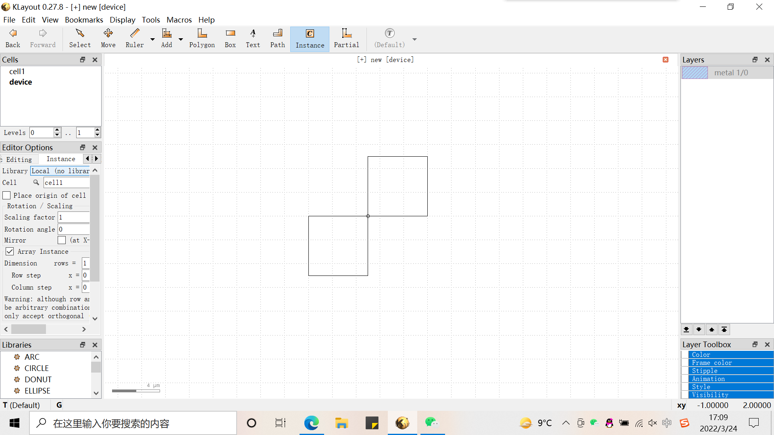Open the Library dropdown combo box
Viewport: 774px width, 435px height.
coord(60,171)
